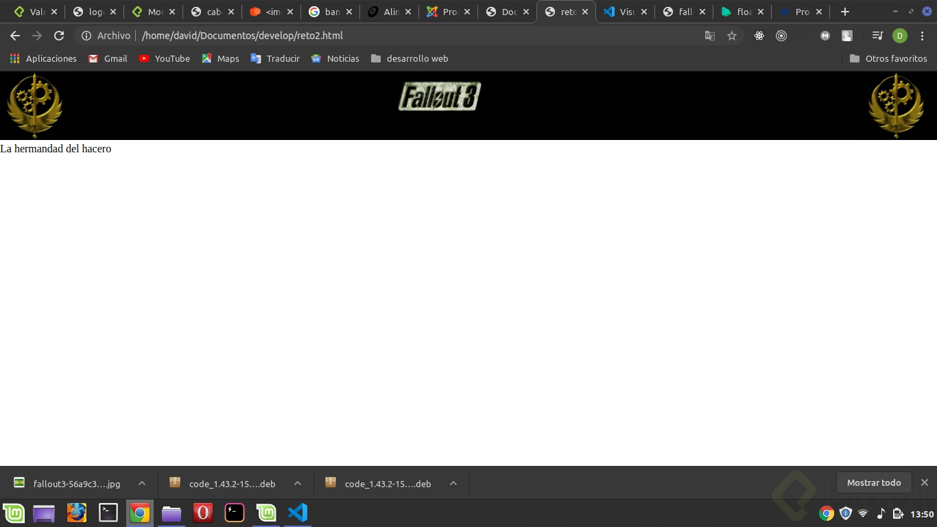Viewport: 937px width, 527px height.
Task: Open the media controls toolbar icon
Action: click(x=877, y=36)
